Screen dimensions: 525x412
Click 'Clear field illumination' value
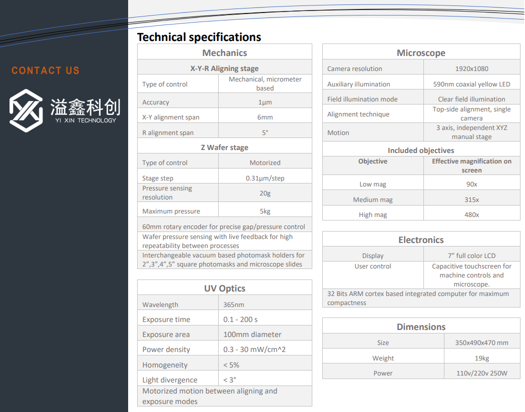(x=472, y=99)
